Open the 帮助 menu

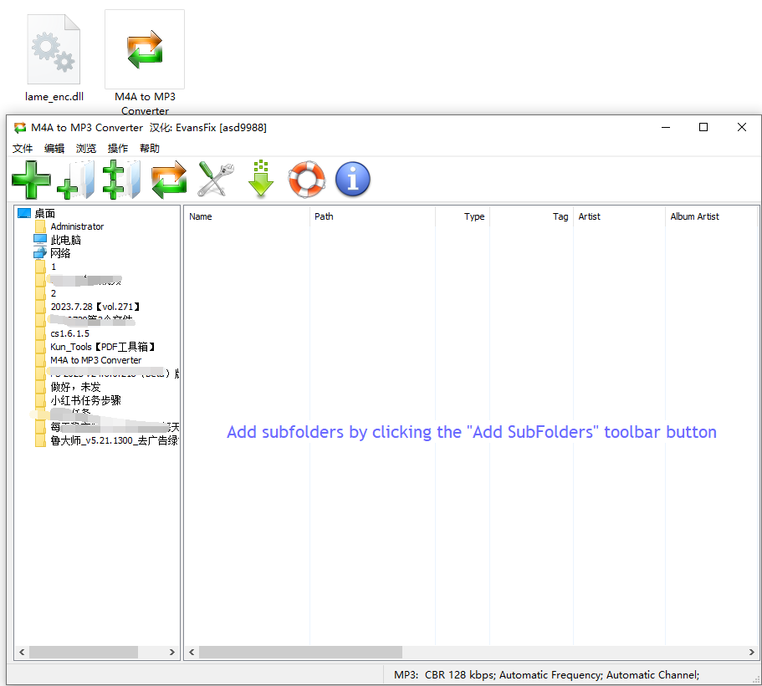pos(150,149)
